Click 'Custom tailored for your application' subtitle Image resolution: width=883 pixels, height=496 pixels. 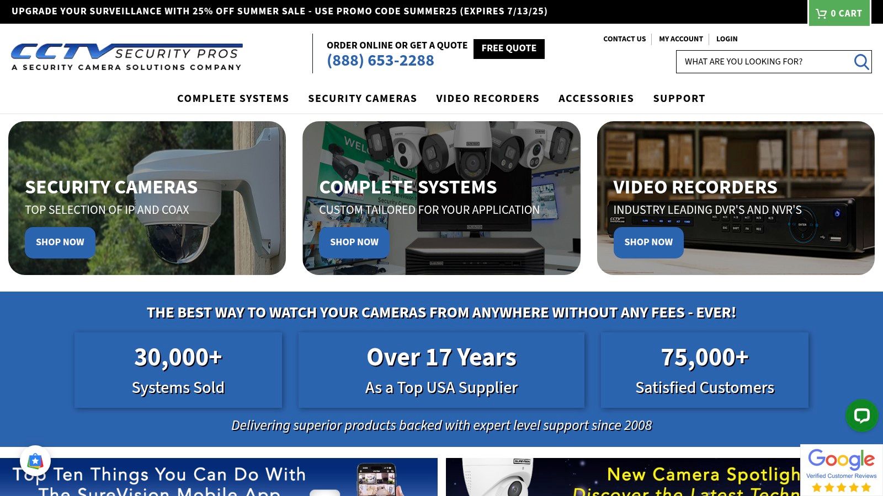pos(429,210)
